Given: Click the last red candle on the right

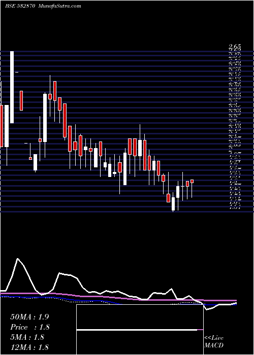Looking at the screenshot, I should click(x=192, y=181).
